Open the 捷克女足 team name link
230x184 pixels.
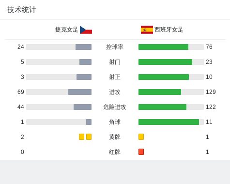(67, 30)
